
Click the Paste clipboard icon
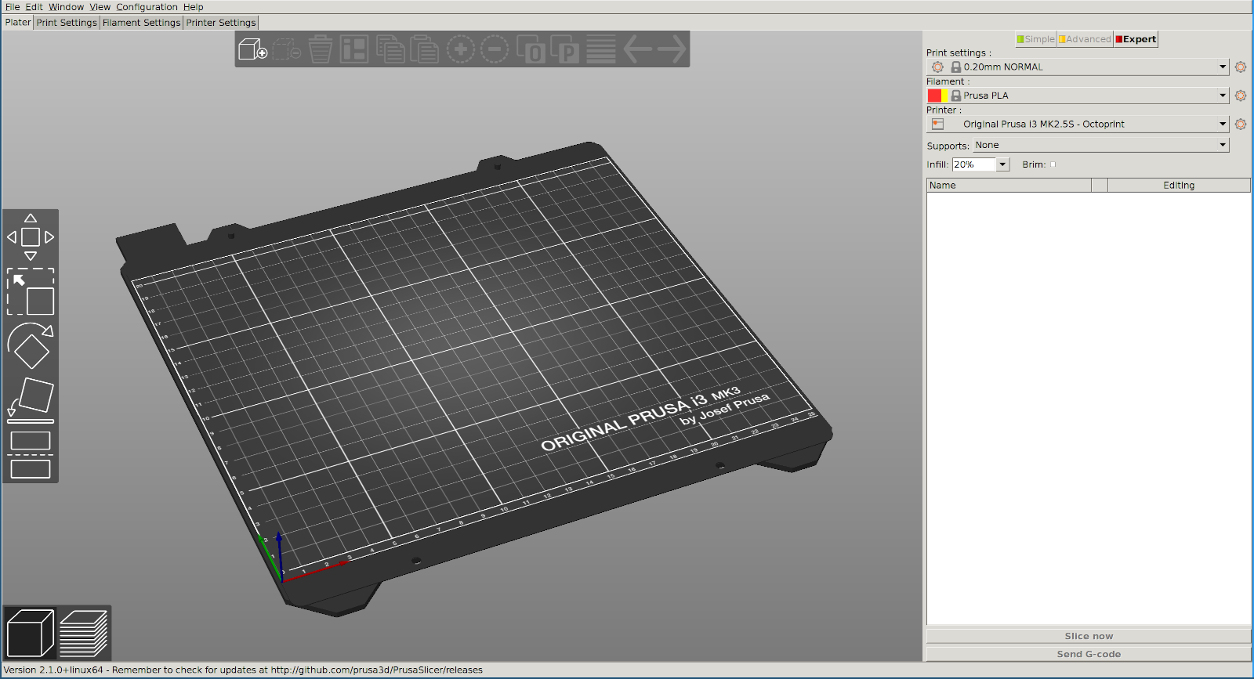point(424,49)
